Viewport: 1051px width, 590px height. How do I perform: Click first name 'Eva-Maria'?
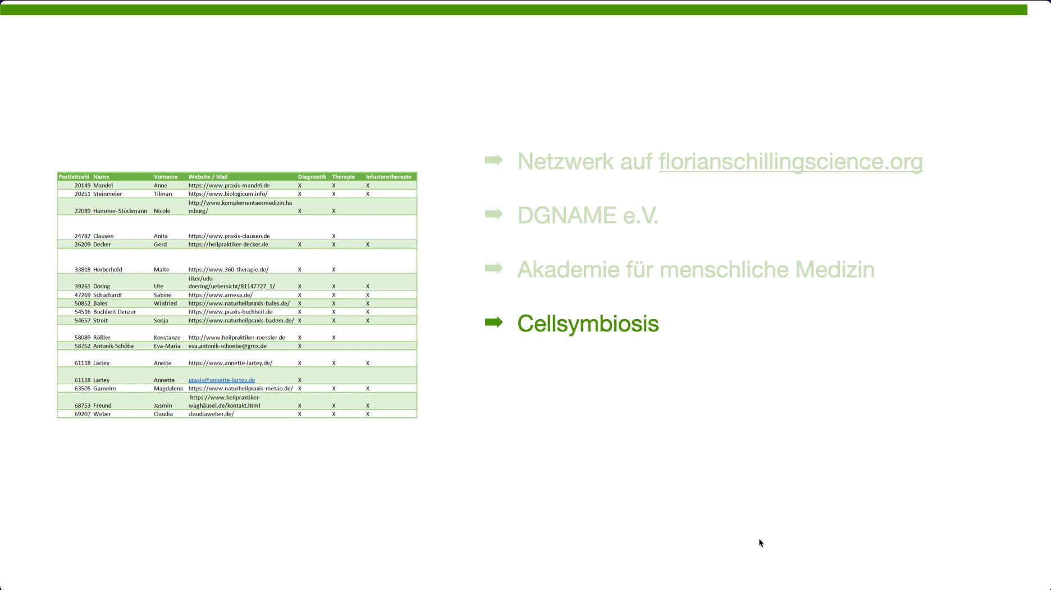click(167, 346)
